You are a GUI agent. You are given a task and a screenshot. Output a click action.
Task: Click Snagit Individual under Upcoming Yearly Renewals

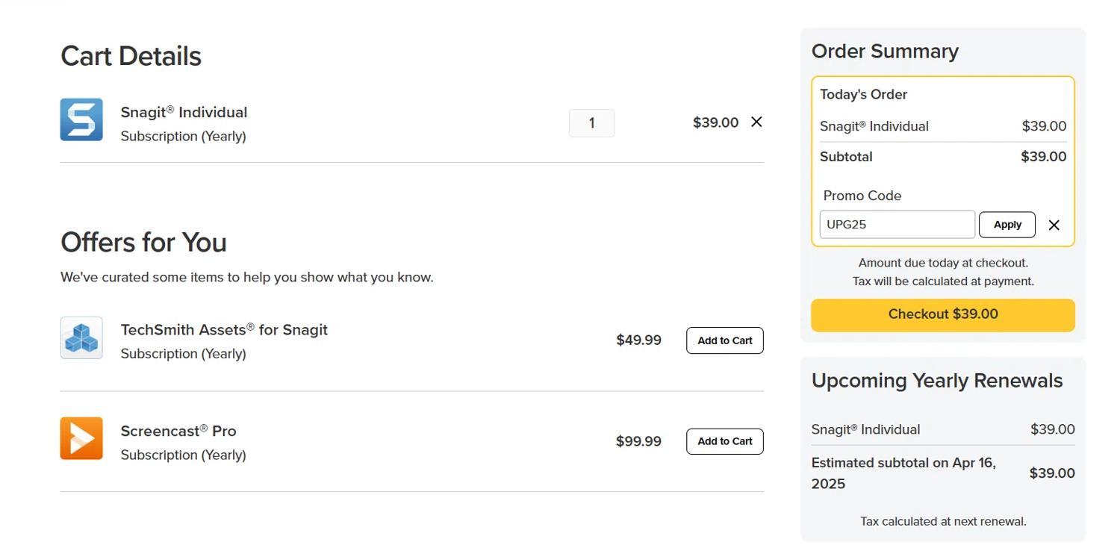pyautogui.click(x=865, y=429)
